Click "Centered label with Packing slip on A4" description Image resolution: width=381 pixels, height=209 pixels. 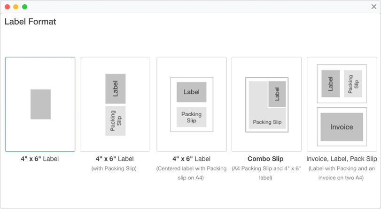[191, 173]
